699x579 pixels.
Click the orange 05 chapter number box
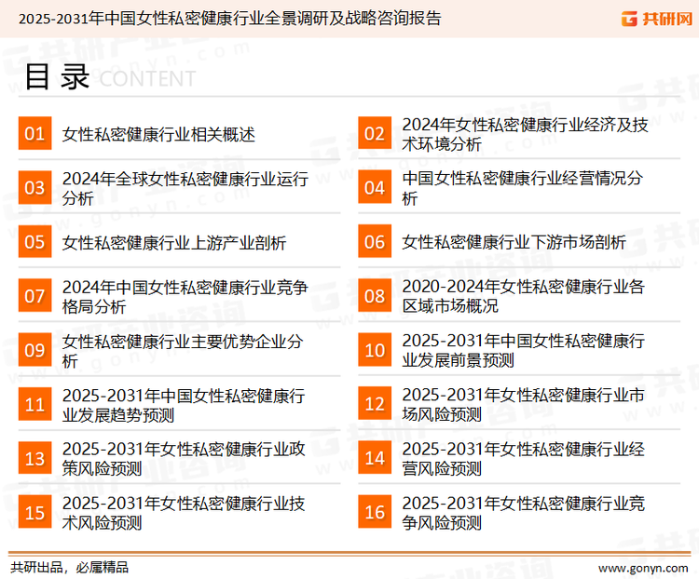(34, 242)
